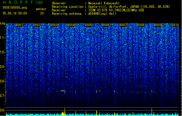The height and width of the screenshot is (116, 182).
Task: Click the 0.8 frequency axis label
Action: click(x=2, y=81)
